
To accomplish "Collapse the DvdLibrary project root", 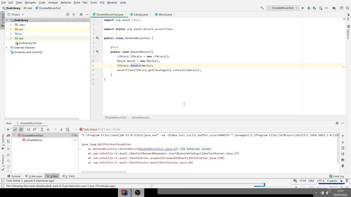I will pos(6,20).
